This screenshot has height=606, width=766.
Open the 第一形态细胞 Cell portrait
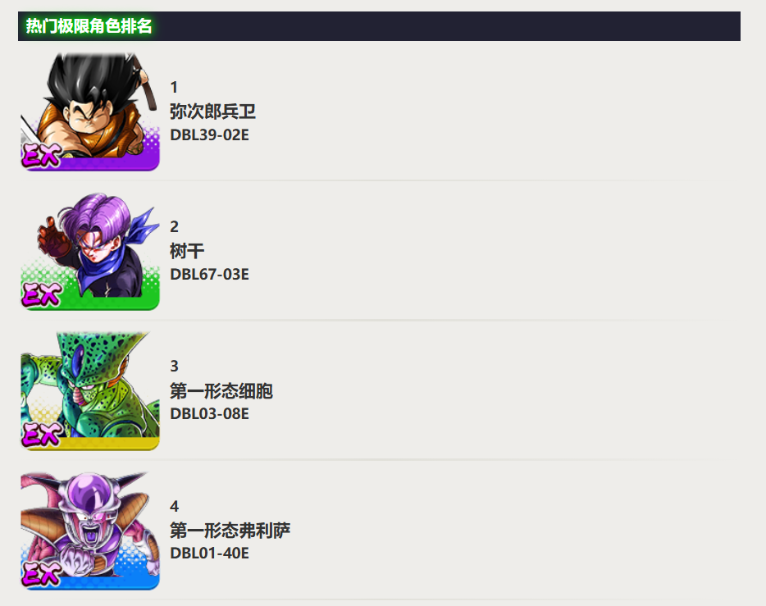point(90,390)
